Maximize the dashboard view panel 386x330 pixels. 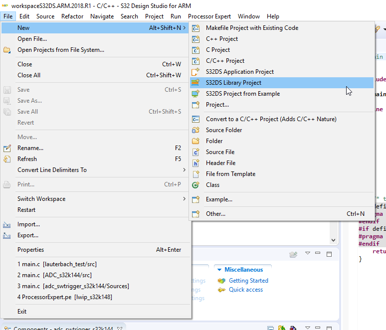tap(329, 254)
